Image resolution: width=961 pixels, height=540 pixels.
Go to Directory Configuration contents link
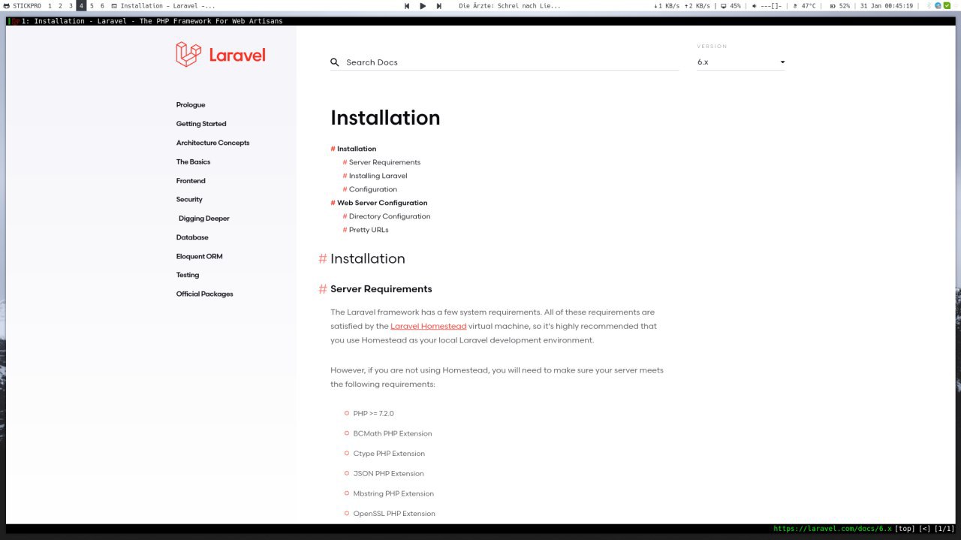pos(390,216)
